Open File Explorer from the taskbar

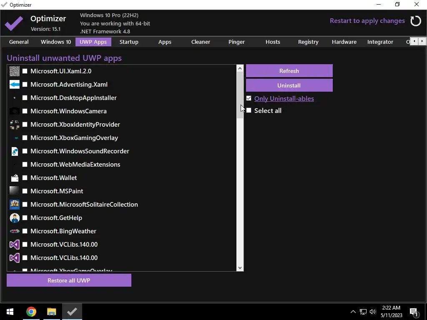[x=51, y=312]
